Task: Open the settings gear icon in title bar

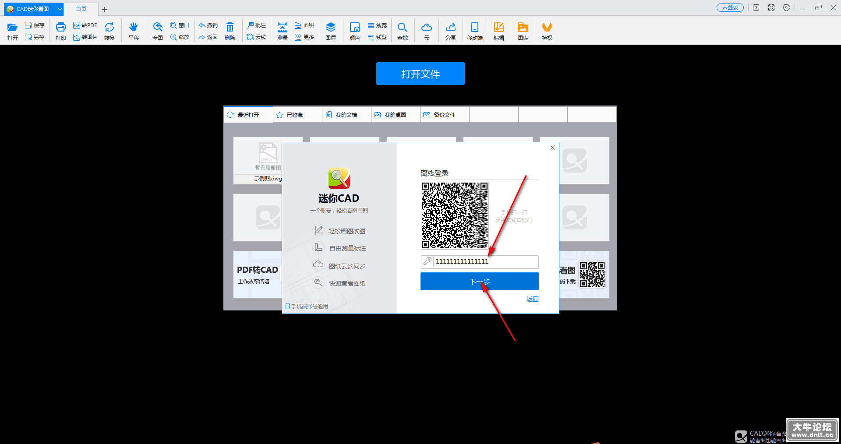Action: point(786,7)
